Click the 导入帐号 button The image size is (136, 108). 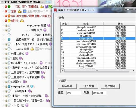67,86
